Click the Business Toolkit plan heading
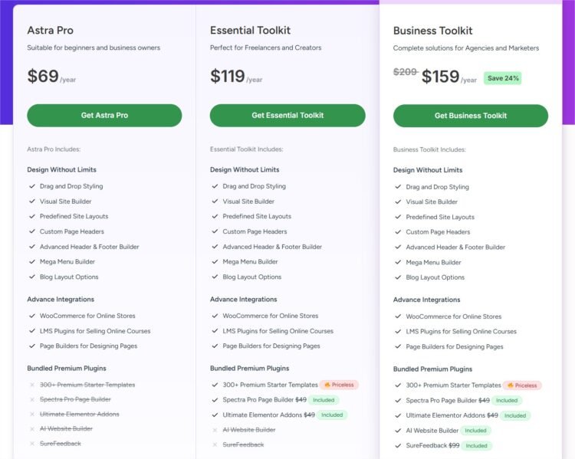The height and width of the screenshot is (459, 575). pyautogui.click(x=432, y=31)
